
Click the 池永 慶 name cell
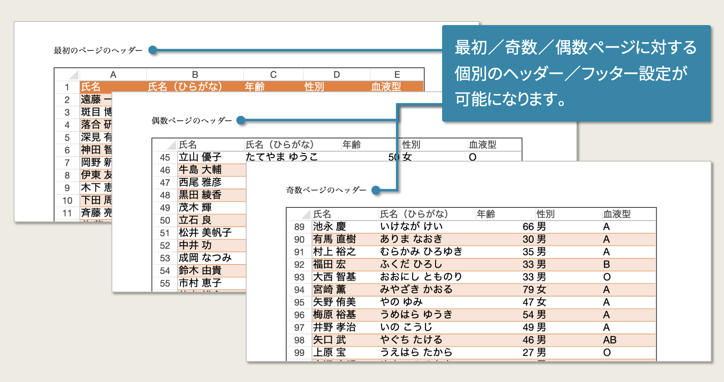[x=345, y=226]
